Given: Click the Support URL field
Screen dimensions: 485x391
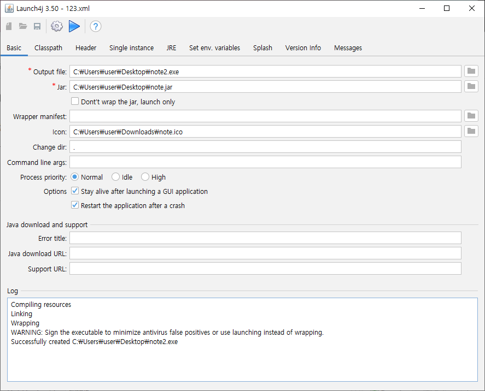Looking at the screenshot, I should pyautogui.click(x=265, y=268).
